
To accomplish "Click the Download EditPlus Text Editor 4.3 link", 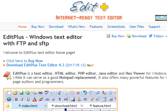I will (x=35, y=65).
